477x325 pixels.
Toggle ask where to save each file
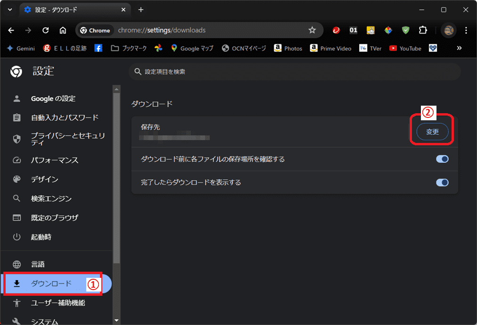[442, 159]
